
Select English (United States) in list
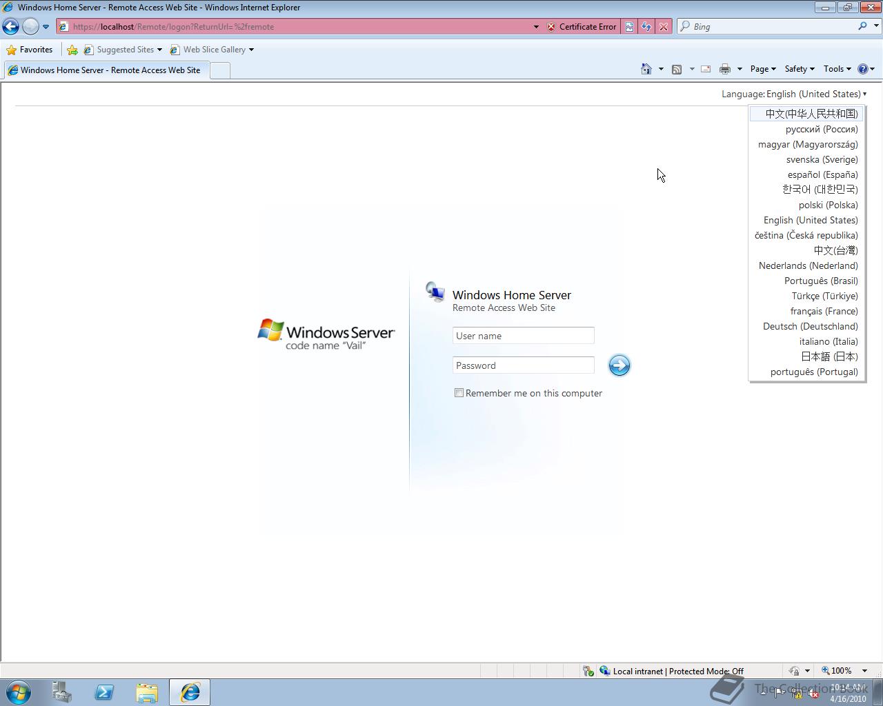point(806,220)
